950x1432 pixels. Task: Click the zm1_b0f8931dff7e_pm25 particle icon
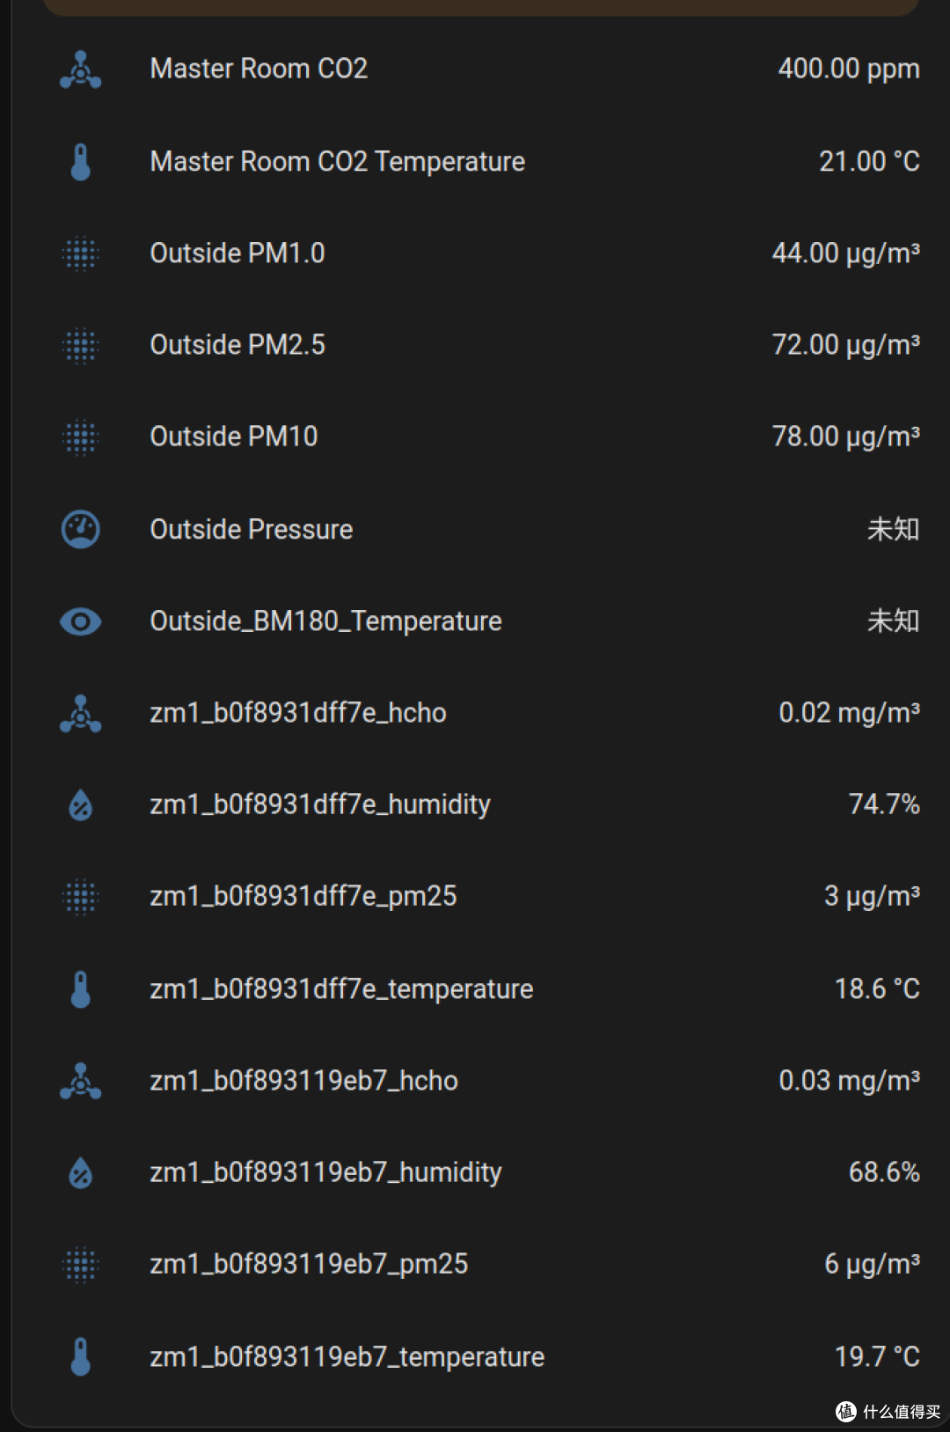pos(80,897)
